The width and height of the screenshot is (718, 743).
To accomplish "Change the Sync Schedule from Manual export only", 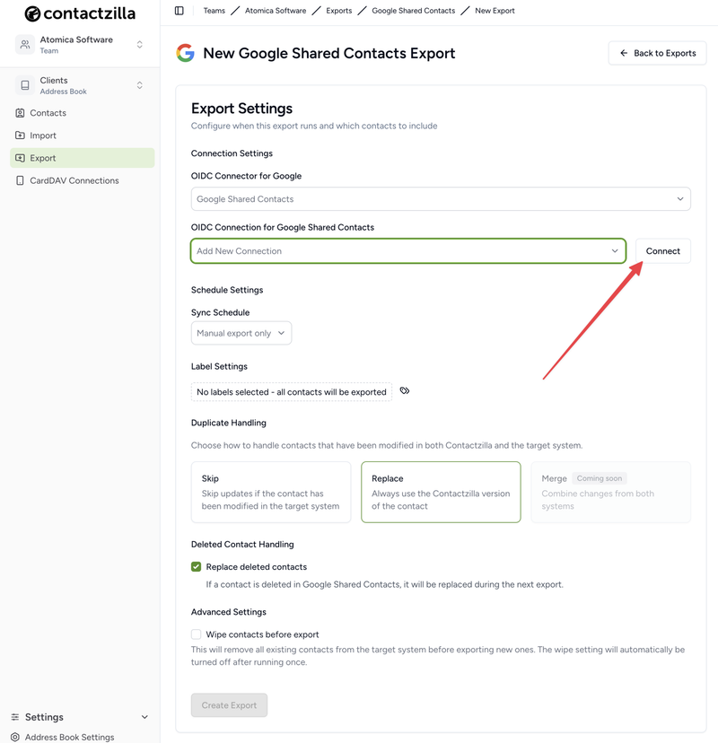I will [241, 332].
